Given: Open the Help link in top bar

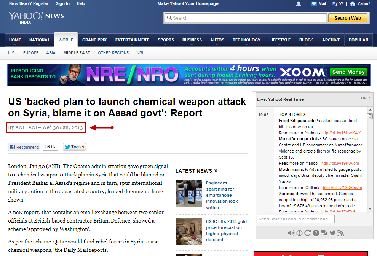Looking at the screenshot, I should (x=81, y=3).
